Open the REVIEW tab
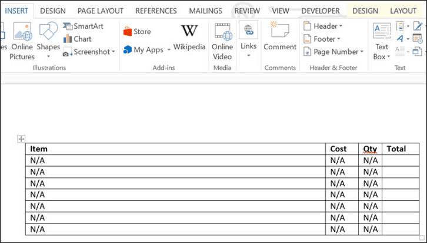Image resolution: width=427 pixels, height=243 pixels. tap(247, 11)
